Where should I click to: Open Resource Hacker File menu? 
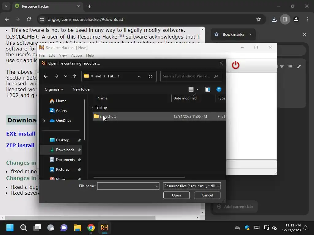42,55
